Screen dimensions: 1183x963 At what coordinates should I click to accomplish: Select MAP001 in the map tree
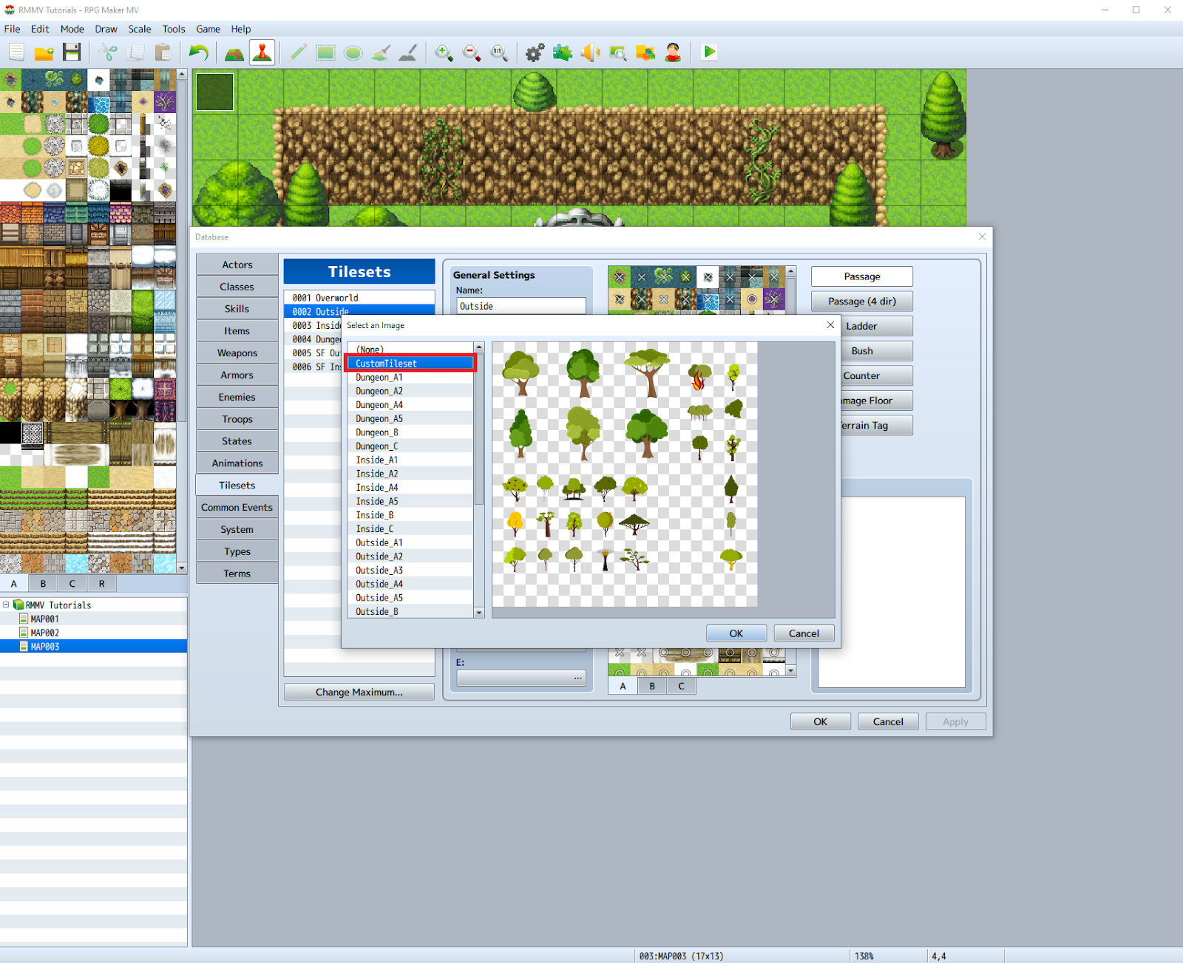[44, 619]
